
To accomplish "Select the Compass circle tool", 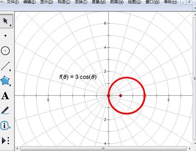I will [x=5, y=51].
